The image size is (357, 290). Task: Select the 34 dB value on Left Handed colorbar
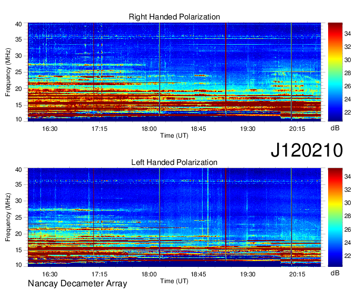click(x=348, y=177)
